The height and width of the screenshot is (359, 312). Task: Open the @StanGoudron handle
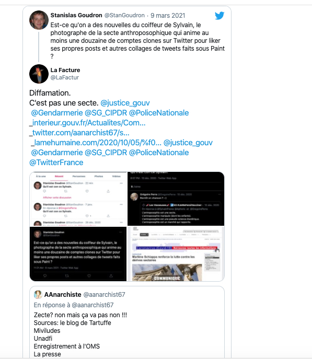124,15
